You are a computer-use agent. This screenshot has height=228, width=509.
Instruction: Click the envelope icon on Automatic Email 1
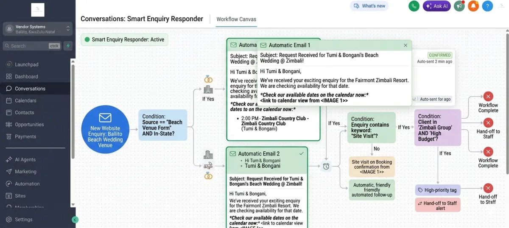(263, 45)
